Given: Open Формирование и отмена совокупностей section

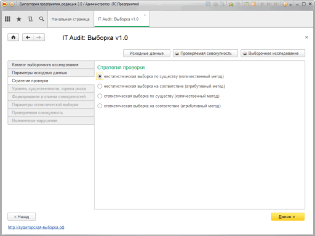Looking at the screenshot, I should pyautogui.click(x=51, y=96).
